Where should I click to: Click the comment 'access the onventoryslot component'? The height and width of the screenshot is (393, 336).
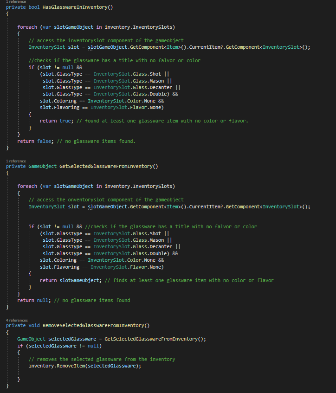click(106, 200)
